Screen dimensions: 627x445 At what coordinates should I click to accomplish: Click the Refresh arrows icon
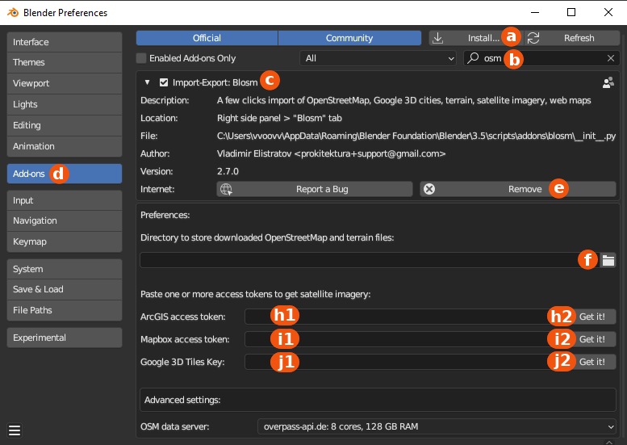[533, 38]
